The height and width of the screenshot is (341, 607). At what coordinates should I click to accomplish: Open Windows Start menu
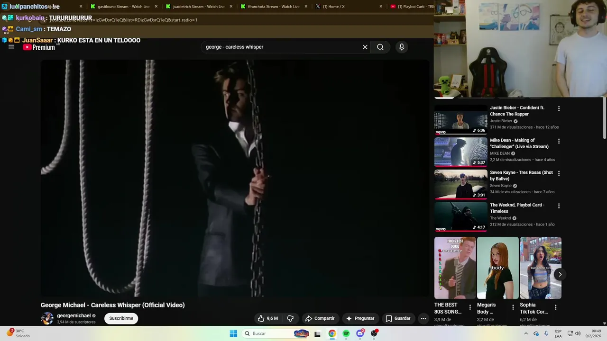(x=233, y=333)
